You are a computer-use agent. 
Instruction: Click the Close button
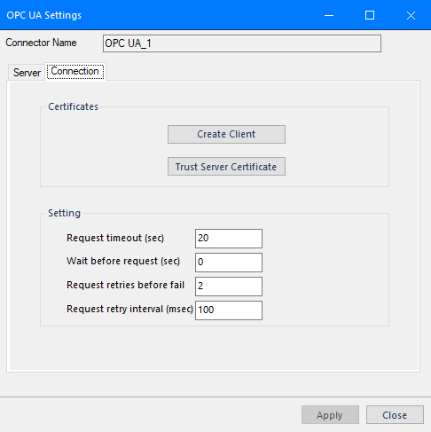395,415
